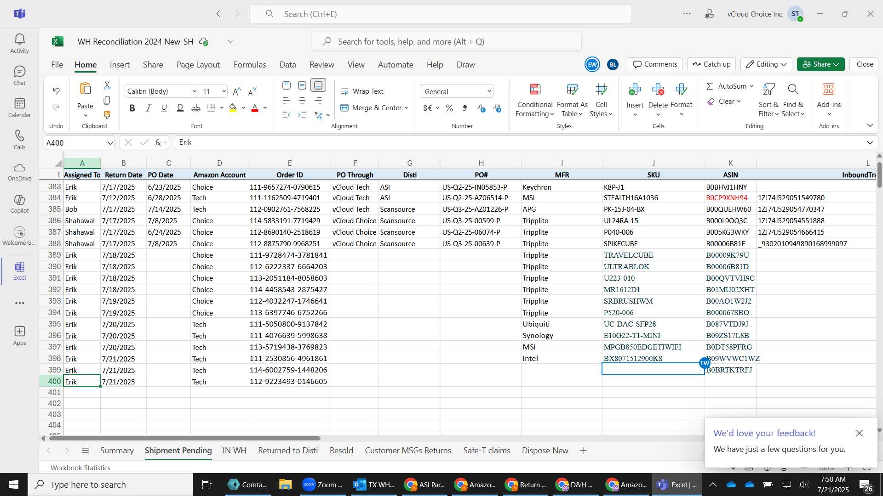
Task: Toggle Double Underline formatting
Action: [x=180, y=108]
